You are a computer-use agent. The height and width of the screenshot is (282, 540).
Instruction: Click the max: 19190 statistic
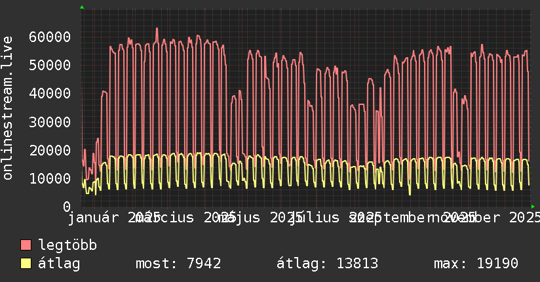tap(476, 264)
